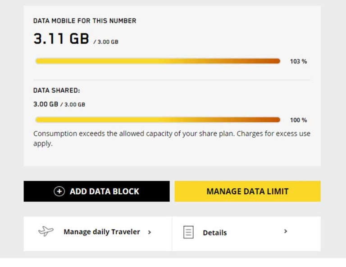Click the 100 % shared usage label
The height and width of the screenshot is (267, 346).
click(x=298, y=120)
